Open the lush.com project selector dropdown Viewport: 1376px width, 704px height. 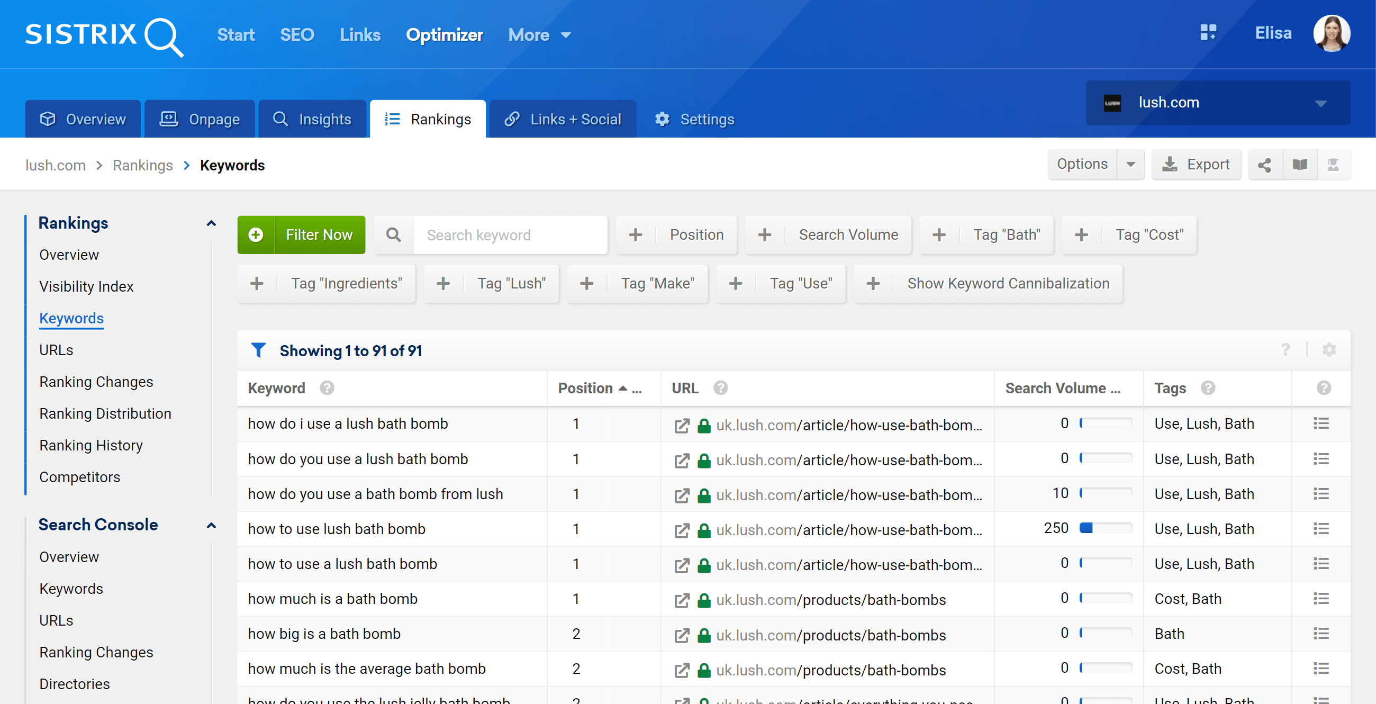point(1218,103)
